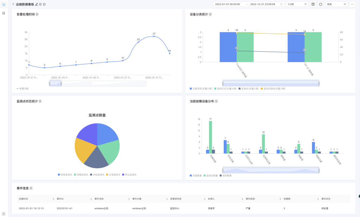
Task: Click the 告警次数 legend label
Action: (24, 89)
